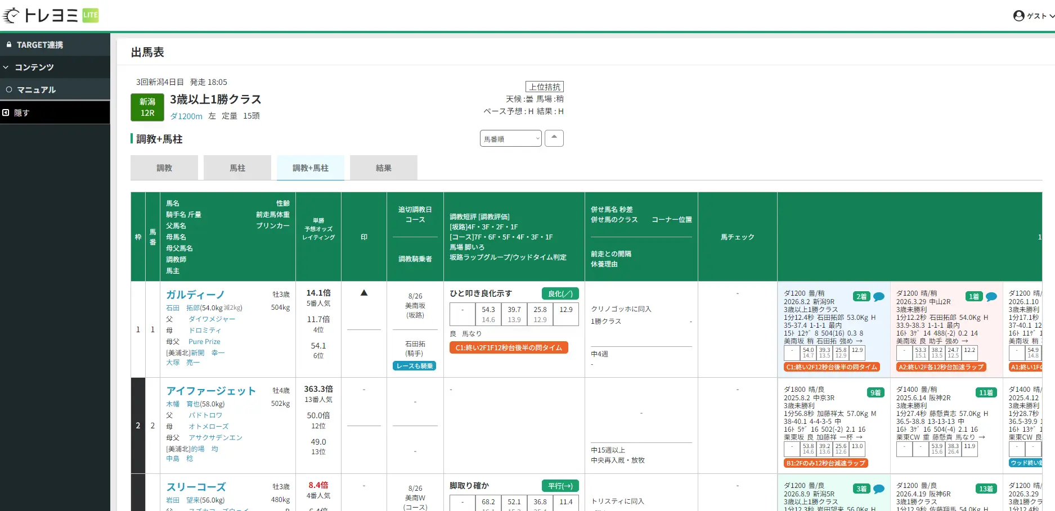1055x511 pixels.
Task: Open comment bubble next to 1着 result
Action: 991,297
